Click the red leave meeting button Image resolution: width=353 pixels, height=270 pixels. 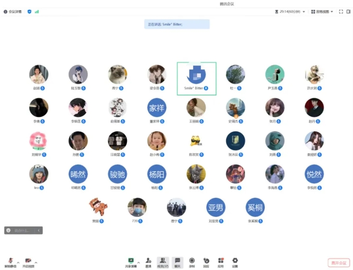coord(339,262)
